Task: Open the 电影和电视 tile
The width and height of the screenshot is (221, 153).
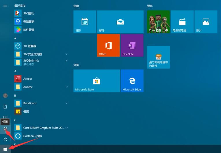Action: tap(182, 22)
